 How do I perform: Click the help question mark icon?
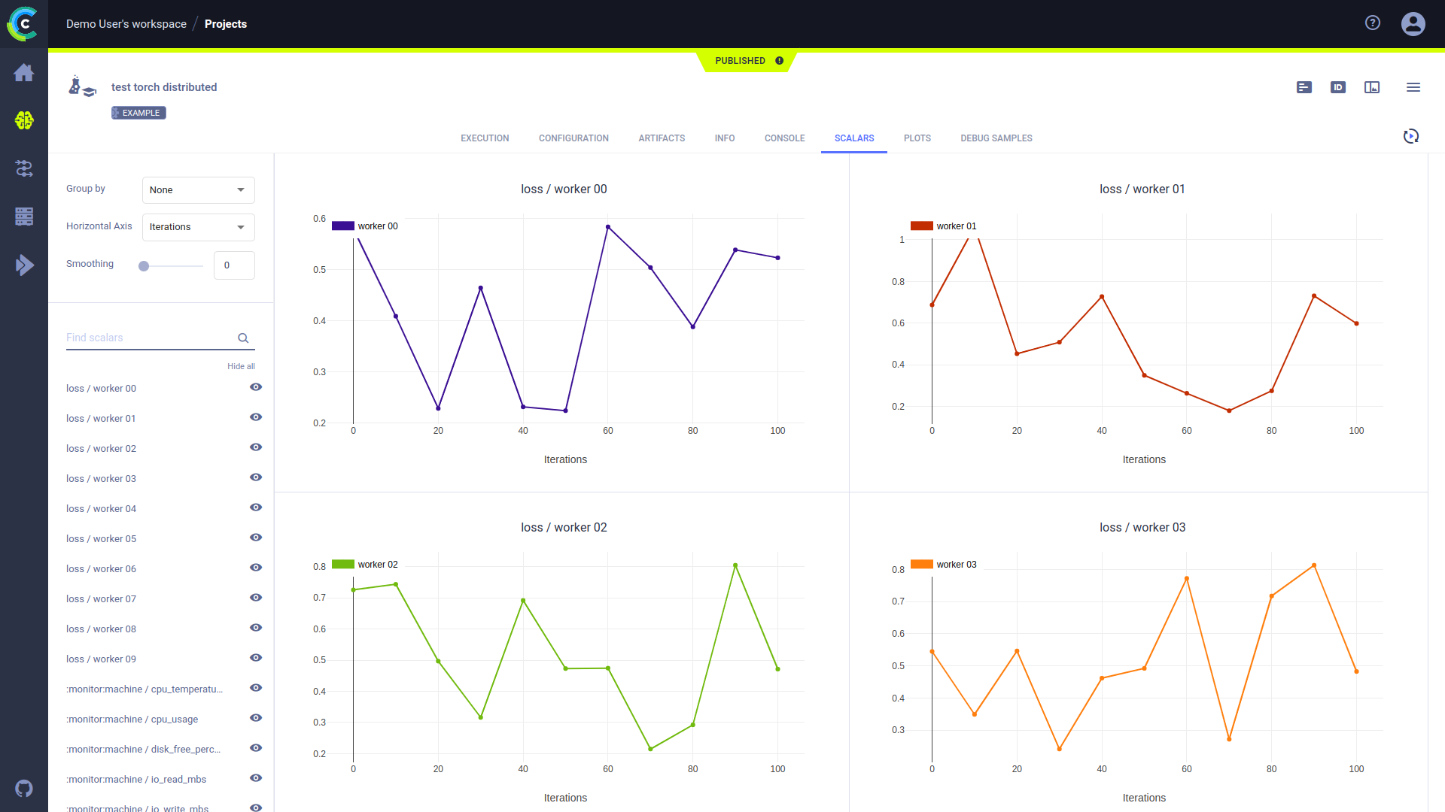click(x=1374, y=22)
